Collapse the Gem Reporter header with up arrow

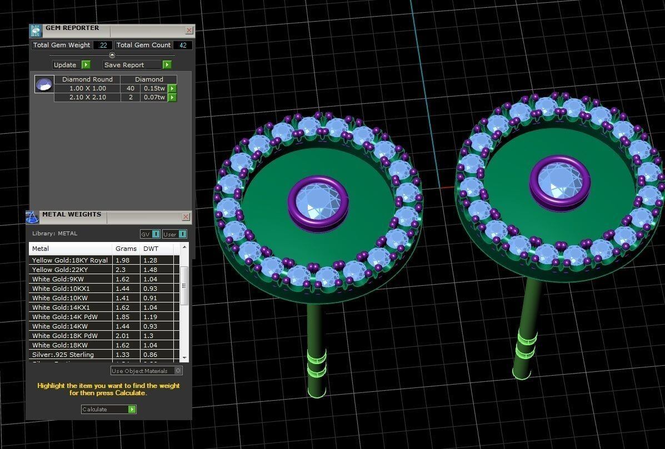coord(112,55)
